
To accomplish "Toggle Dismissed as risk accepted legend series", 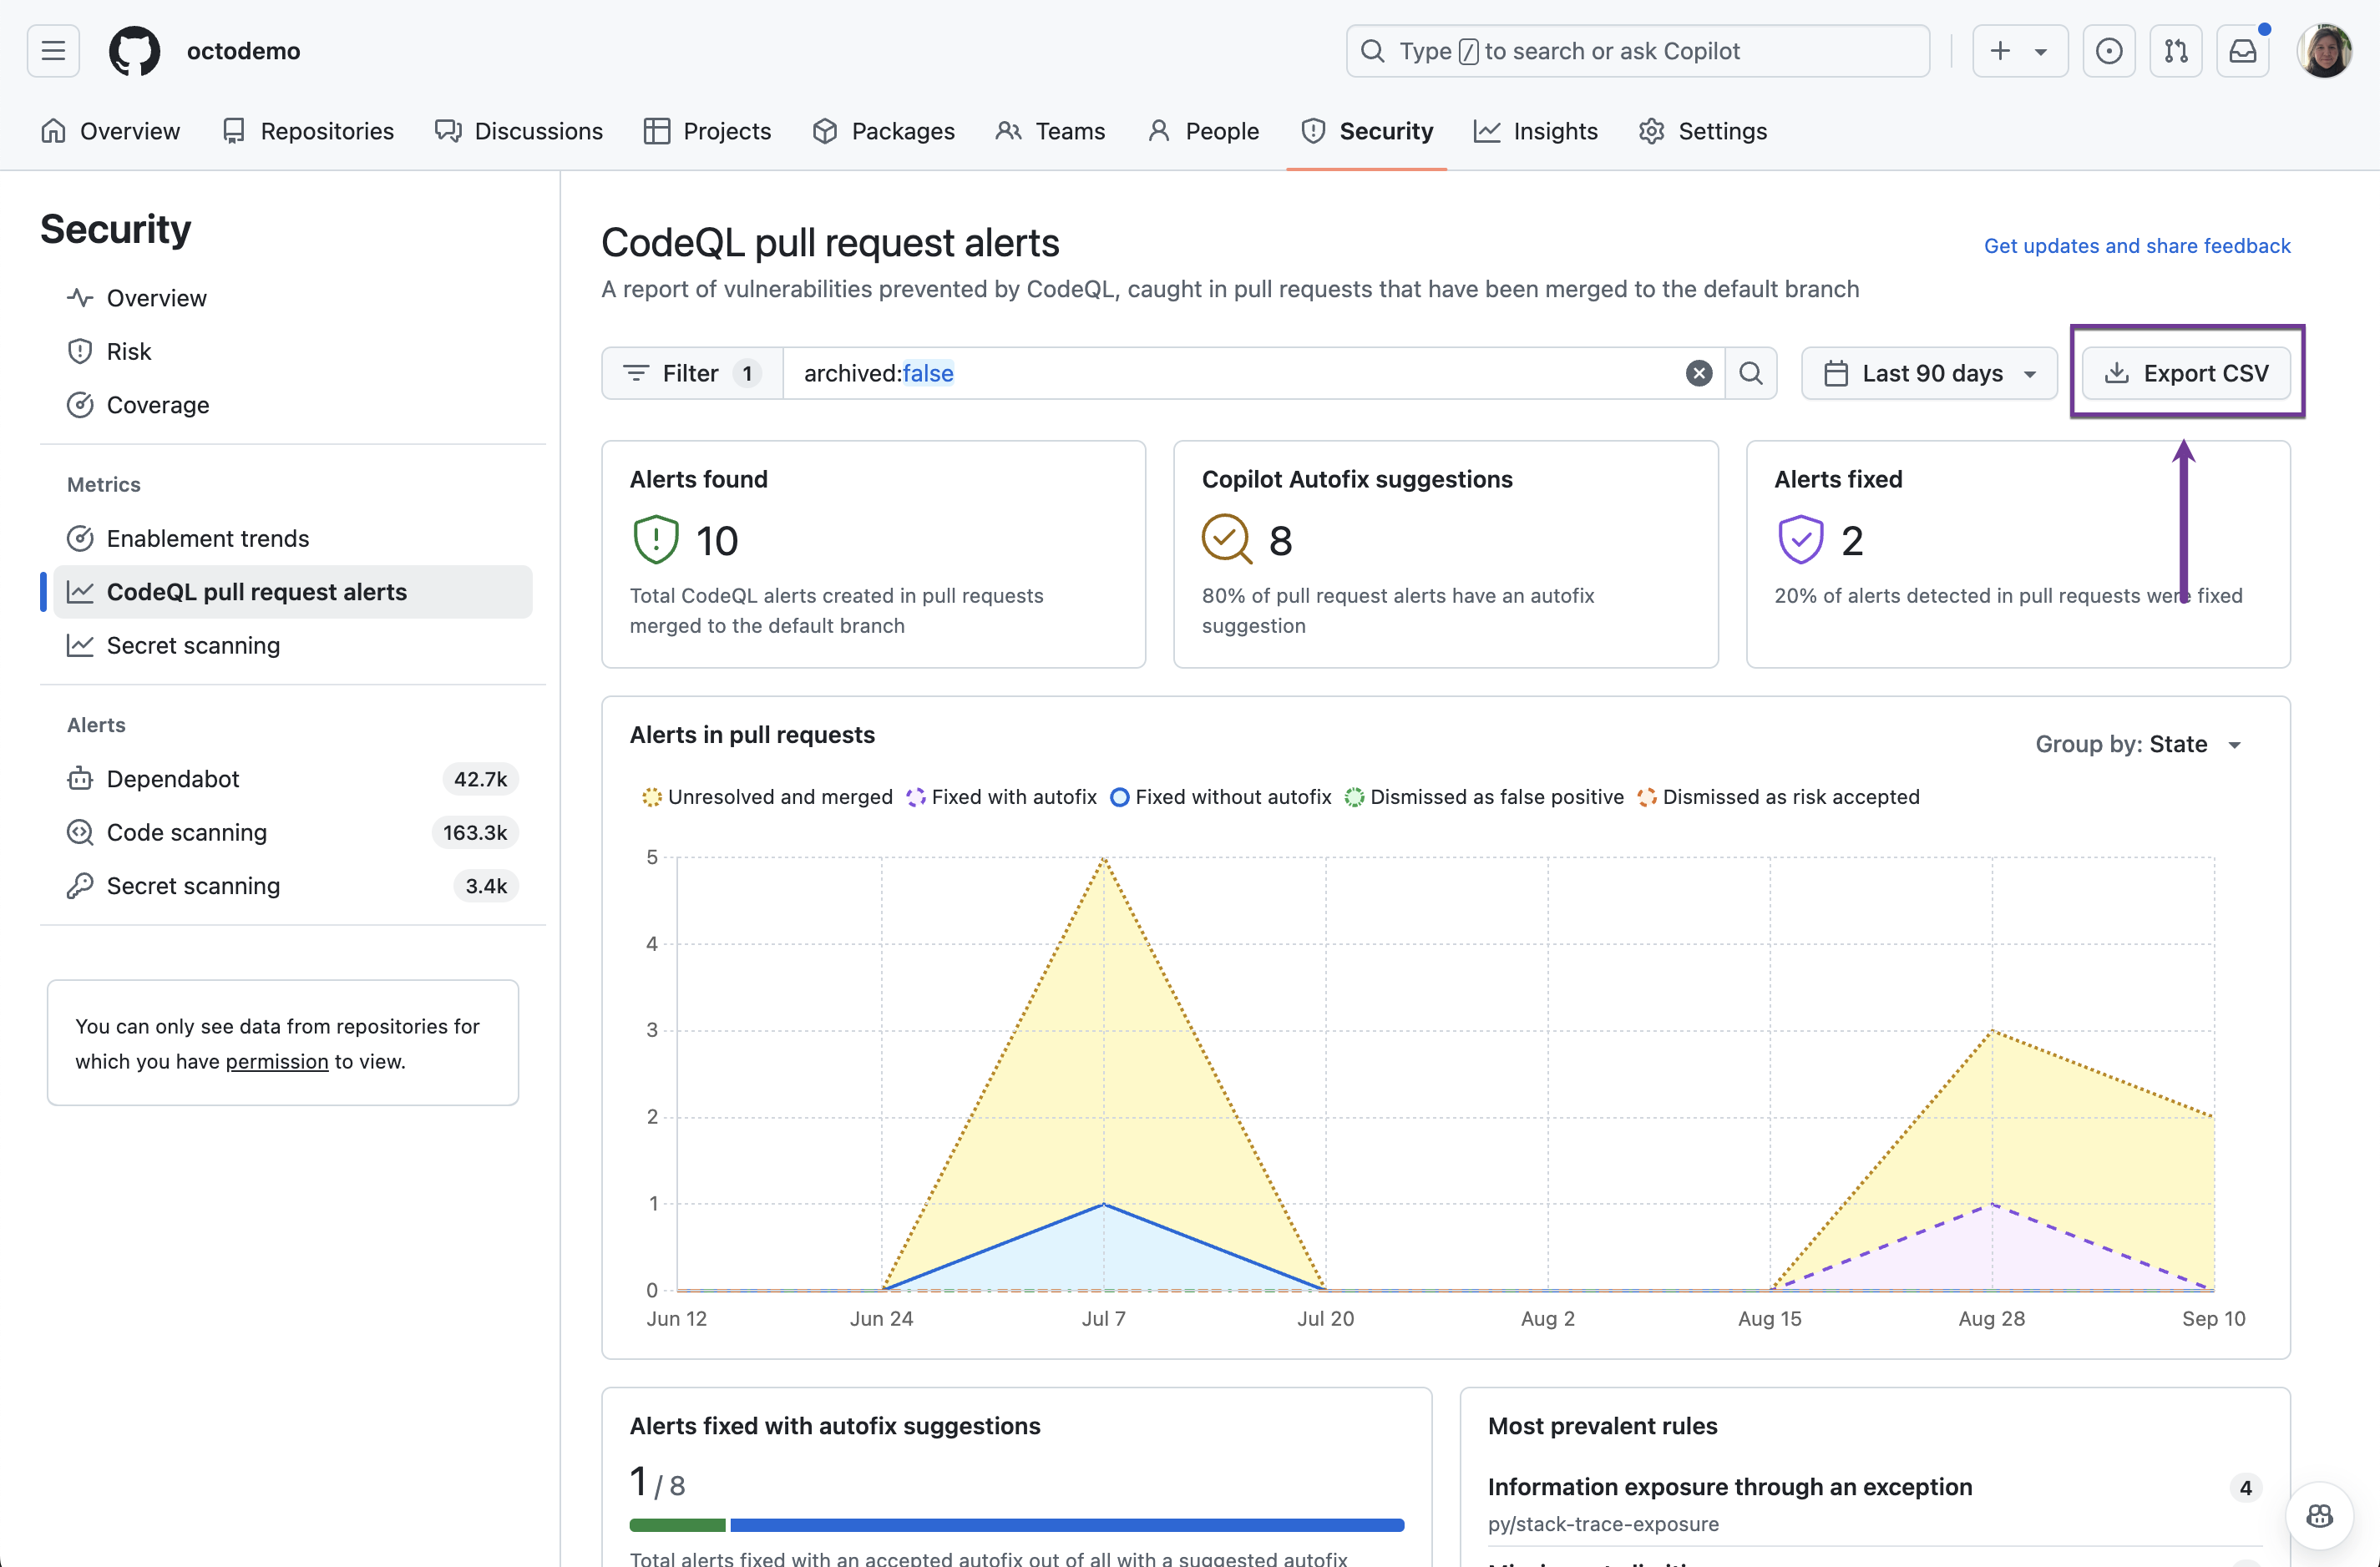I will tap(1778, 797).
